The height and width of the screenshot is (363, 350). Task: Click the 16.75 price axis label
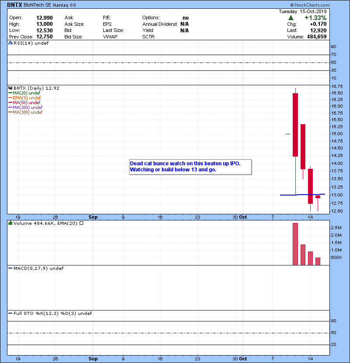(337, 86)
